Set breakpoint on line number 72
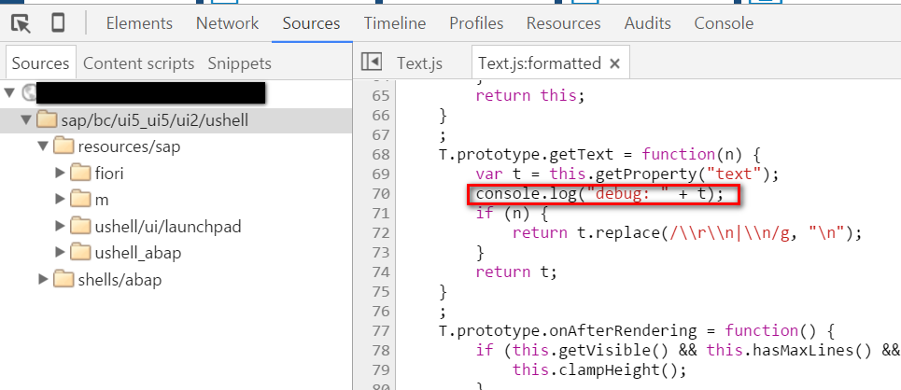This screenshot has width=901, height=390. pos(380,232)
